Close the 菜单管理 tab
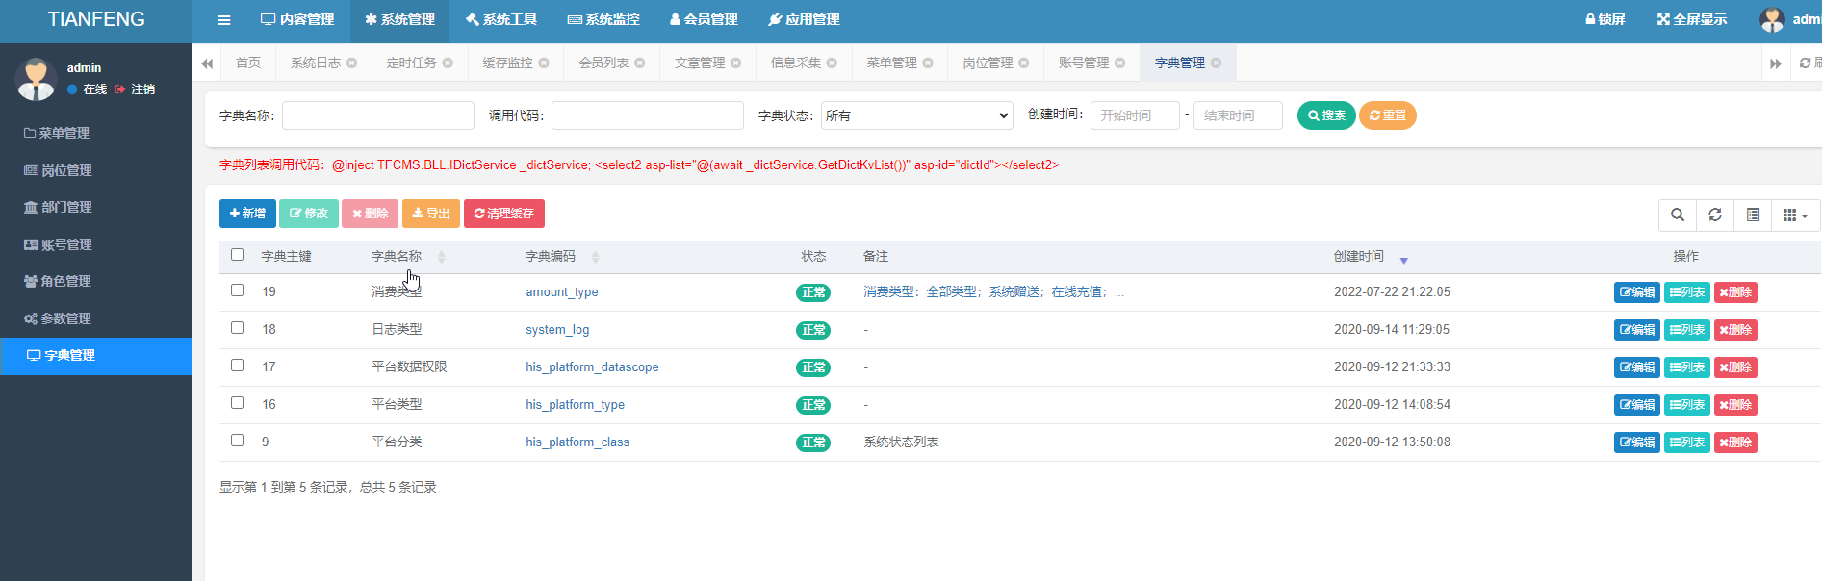This screenshot has width=1822, height=581. (928, 63)
